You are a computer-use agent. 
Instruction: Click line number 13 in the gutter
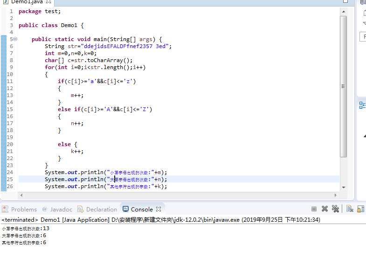10,95
